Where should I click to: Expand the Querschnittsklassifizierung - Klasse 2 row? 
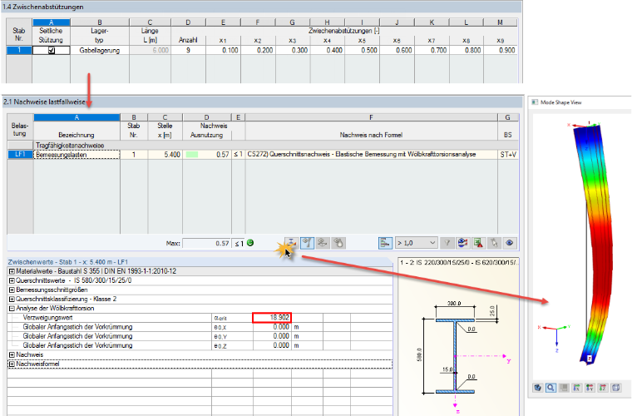pos(12,299)
